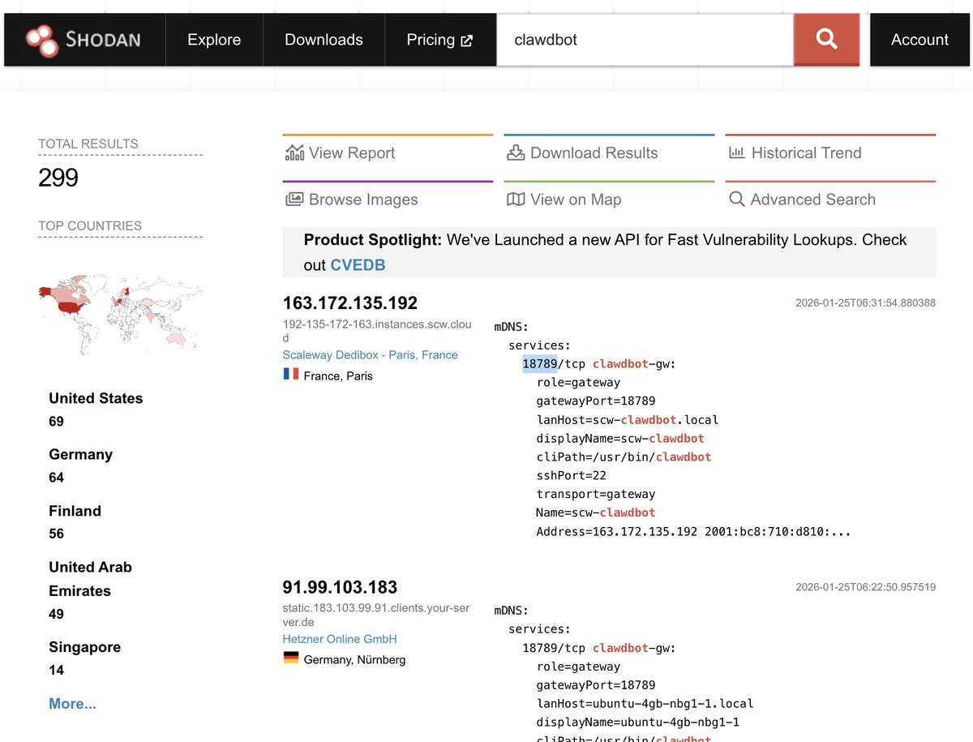Click the search field containing clawdbot

pos(645,40)
